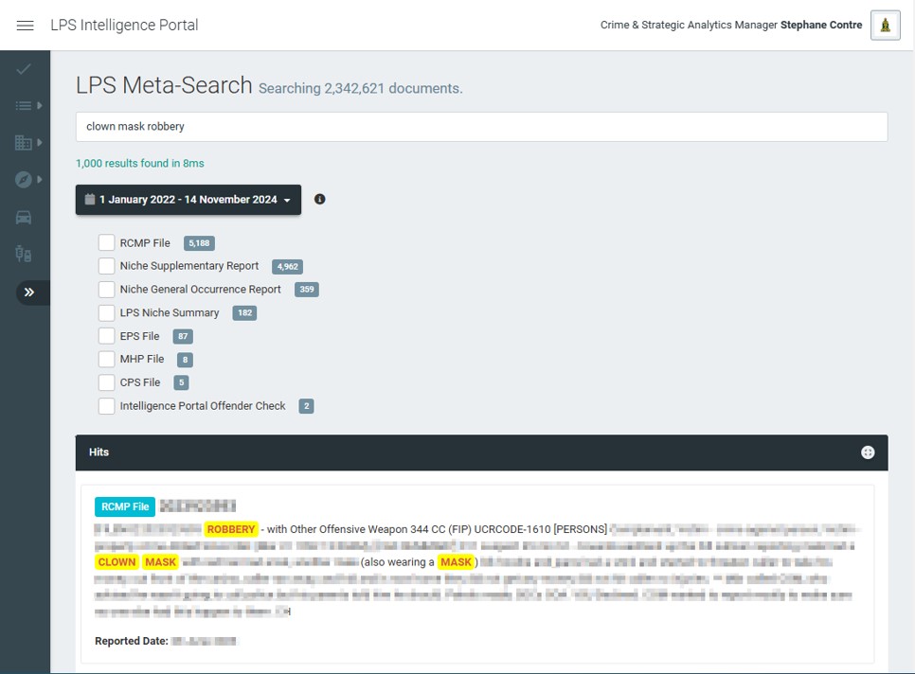Click the user profile badge icon
This screenshot has height=674, width=915.
(x=885, y=26)
